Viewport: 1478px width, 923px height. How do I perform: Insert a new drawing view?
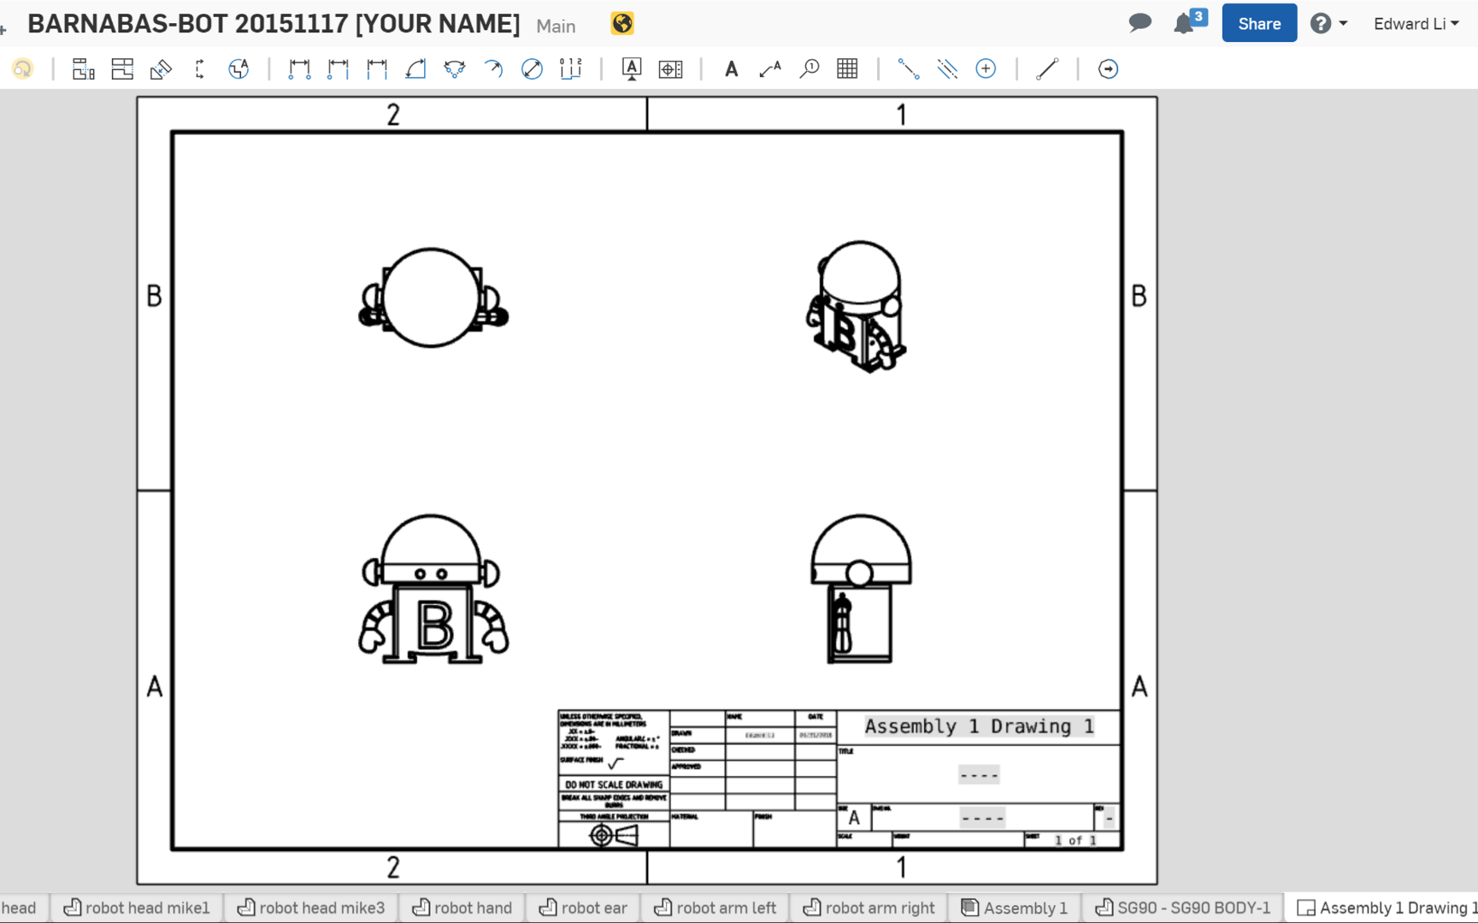[x=83, y=69]
